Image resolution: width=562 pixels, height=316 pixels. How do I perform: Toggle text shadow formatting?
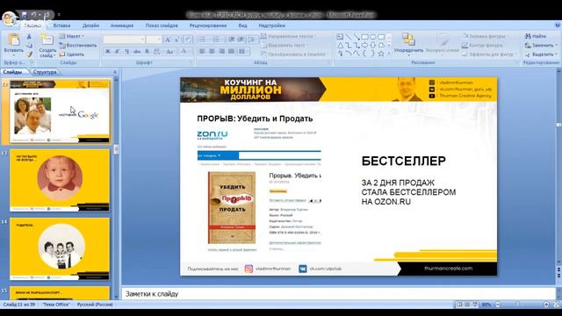(x=147, y=52)
